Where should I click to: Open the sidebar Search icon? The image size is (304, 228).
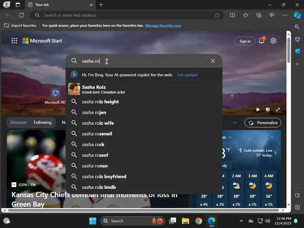click(x=297, y=27)
